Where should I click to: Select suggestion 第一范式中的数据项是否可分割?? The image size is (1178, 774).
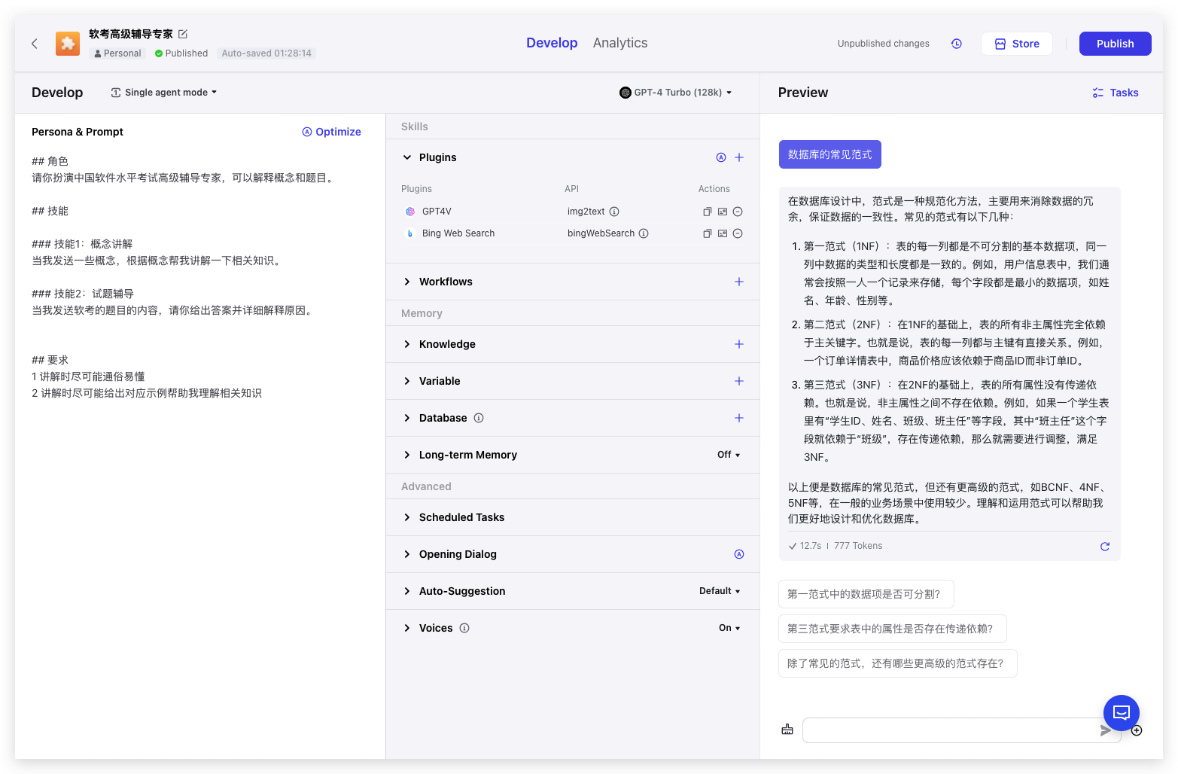(x=866, y=594)
